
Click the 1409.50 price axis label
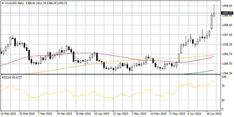click(x=227, y=6)
